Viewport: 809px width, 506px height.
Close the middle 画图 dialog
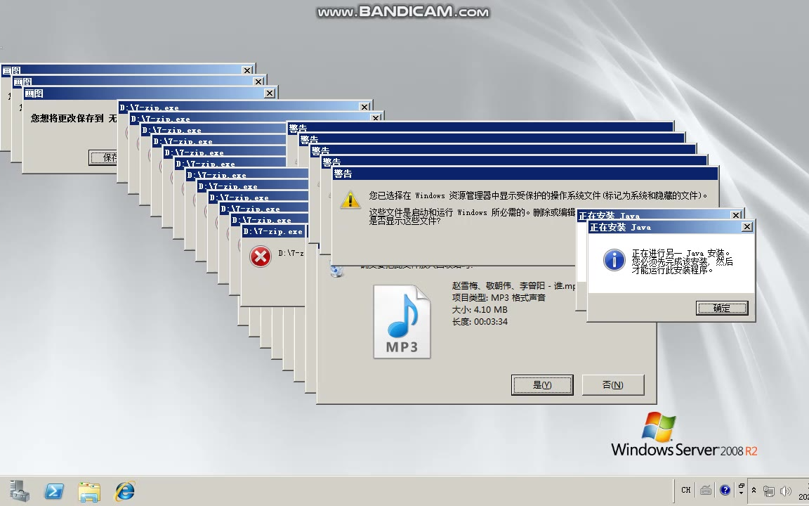[x=258, y=82]
